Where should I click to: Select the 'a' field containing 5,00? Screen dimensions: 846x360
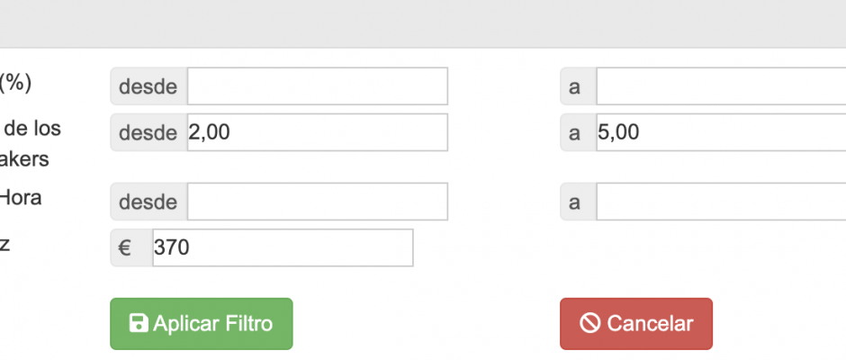(721, 132)
